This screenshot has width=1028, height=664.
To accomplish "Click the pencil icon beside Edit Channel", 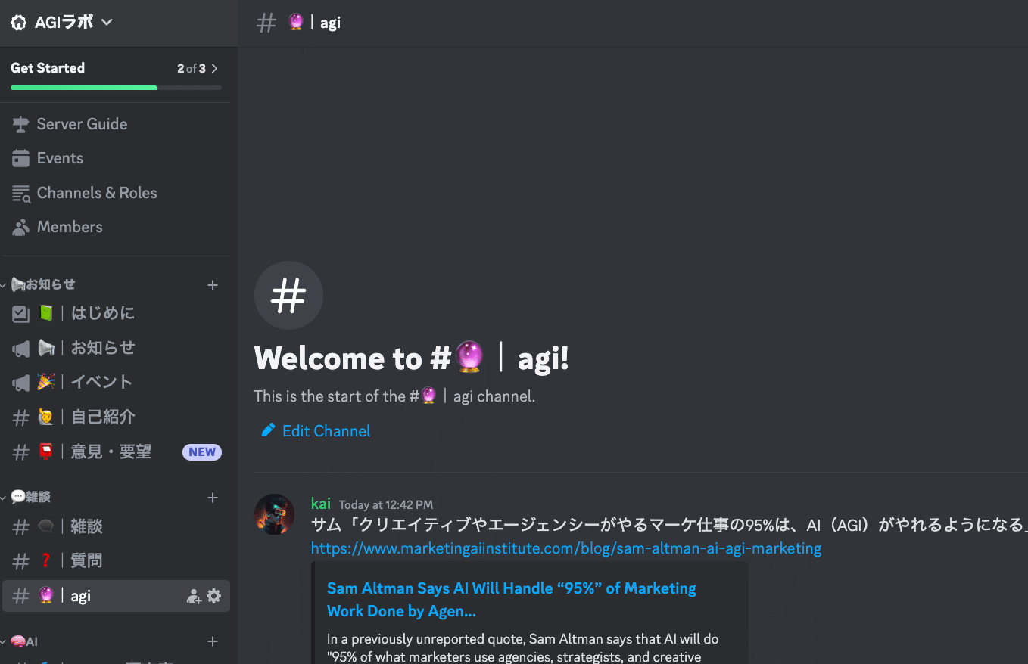I will pyautogui.click(x=268, y=430).
